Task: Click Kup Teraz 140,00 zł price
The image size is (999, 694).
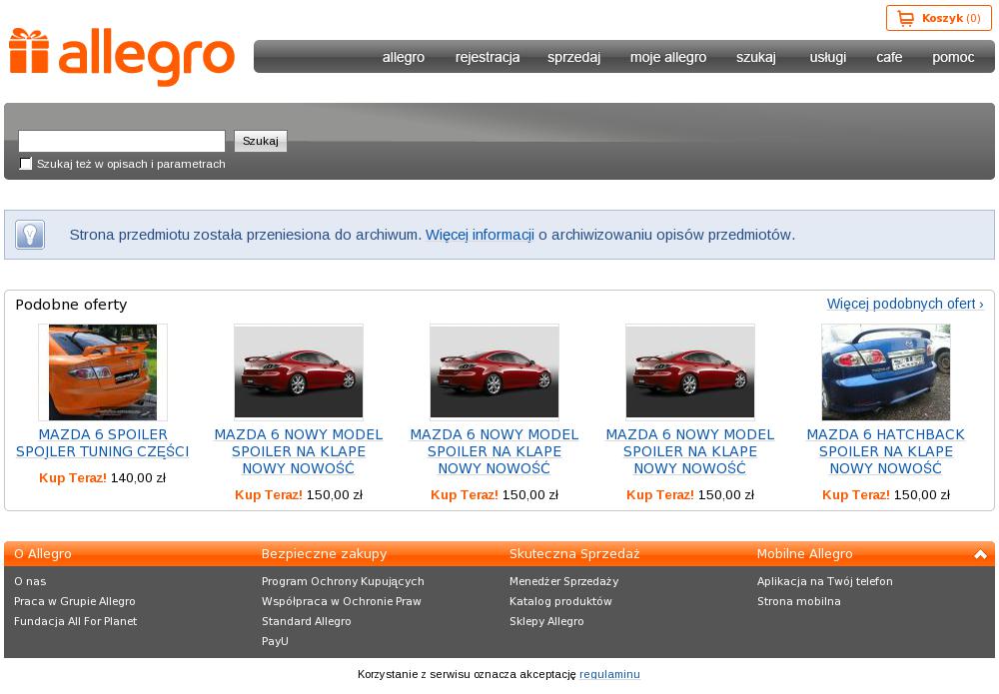Action: 103,477
